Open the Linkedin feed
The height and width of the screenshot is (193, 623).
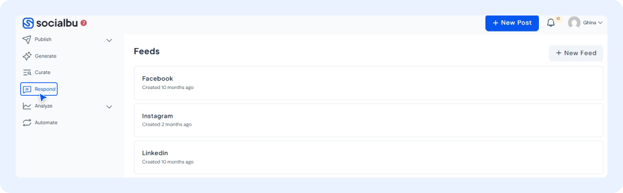click(369, 157)
